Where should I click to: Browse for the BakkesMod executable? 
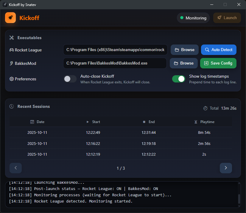(x=183, y=63)
